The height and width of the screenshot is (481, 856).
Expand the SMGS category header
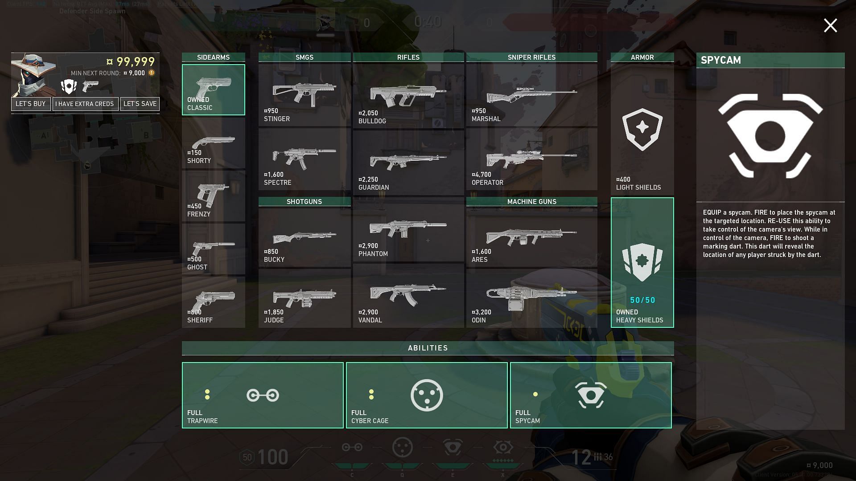pyautogui.click(x=305, y=57)
